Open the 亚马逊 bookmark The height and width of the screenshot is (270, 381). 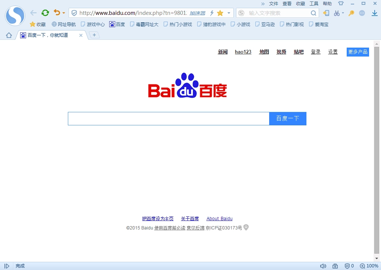click(265, 24)
